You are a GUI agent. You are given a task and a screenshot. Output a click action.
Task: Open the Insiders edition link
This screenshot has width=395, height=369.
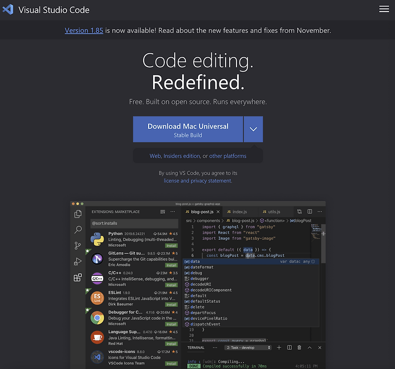182,156
